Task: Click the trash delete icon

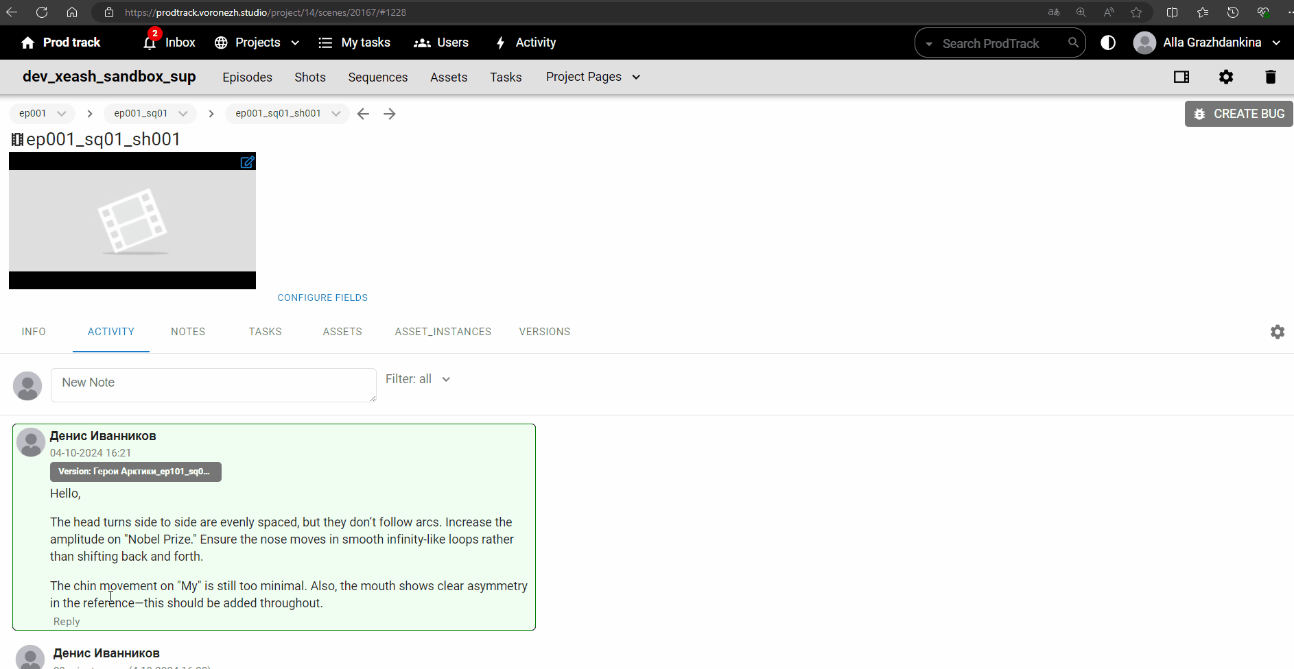Action: [1270, 77]
